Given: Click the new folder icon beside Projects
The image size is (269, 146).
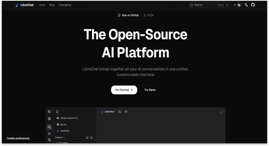Looking at the screenshot, I should pos(91,137).
